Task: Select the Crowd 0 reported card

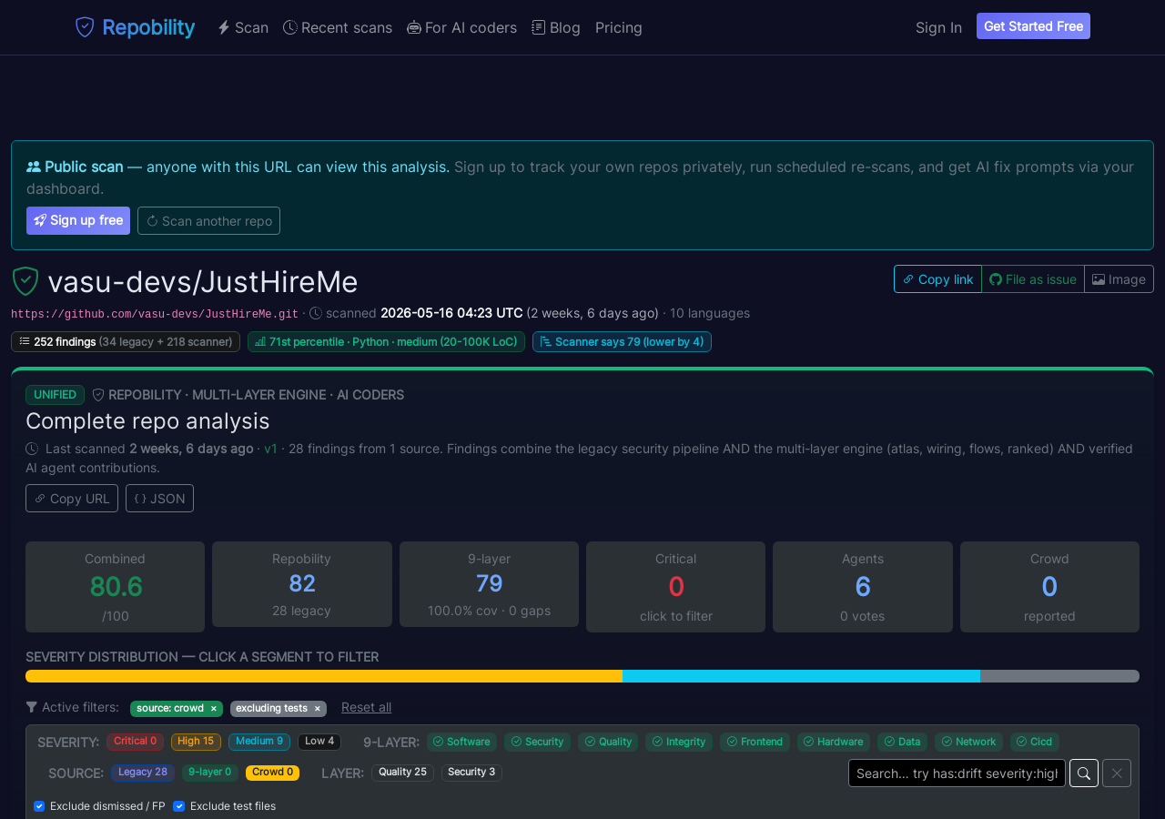Action: pos(1049,587)
